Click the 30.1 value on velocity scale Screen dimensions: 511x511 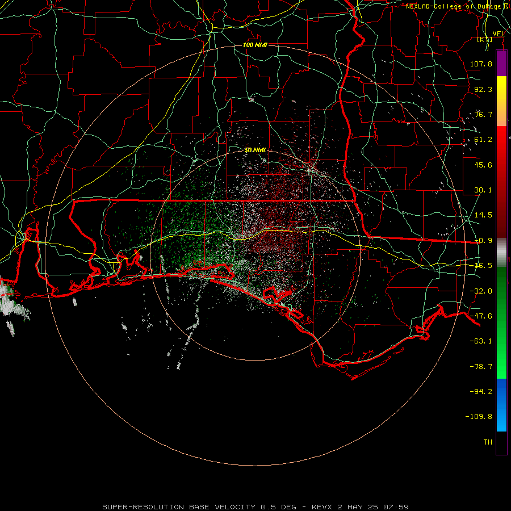(x=483, y=190)
